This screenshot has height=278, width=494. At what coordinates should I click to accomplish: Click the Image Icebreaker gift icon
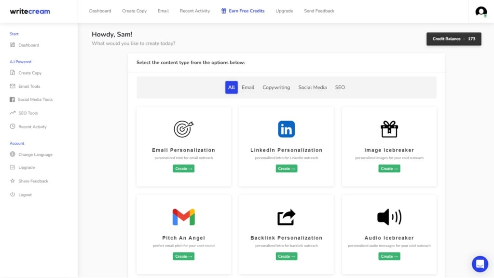click(x=389, y=129)
